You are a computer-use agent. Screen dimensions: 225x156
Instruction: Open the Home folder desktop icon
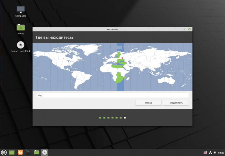(x=21, y=28)
